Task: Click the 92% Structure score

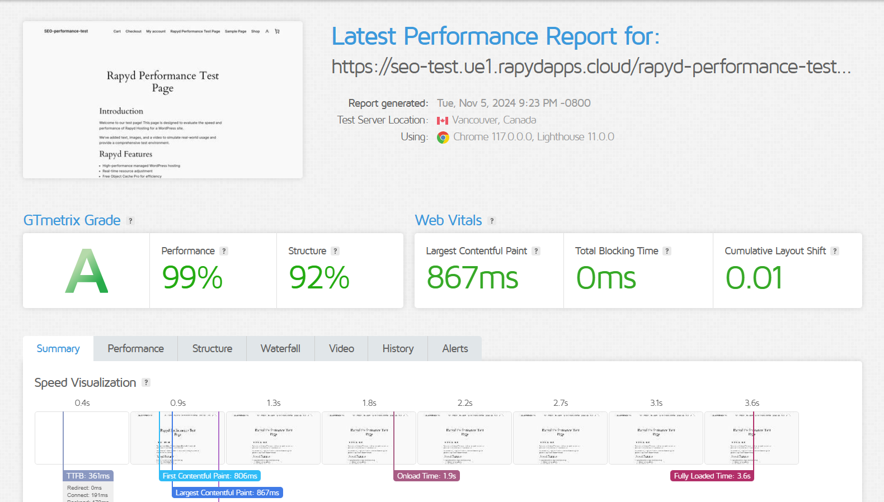Action: click(x=319, y=278)
